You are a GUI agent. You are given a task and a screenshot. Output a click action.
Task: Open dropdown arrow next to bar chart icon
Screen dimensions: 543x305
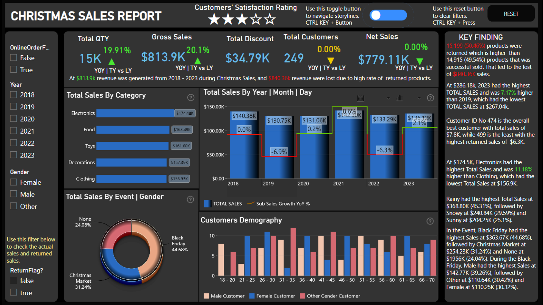[x=419, y=98]
